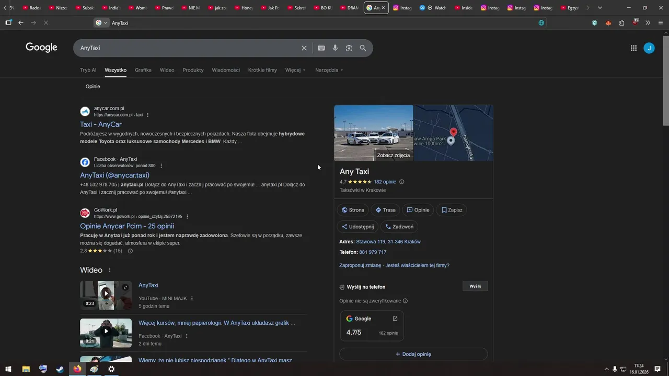Stop loading the page
Image resolution: width=669 pixels, height=376 pixels.
click(x=46, y=23)
